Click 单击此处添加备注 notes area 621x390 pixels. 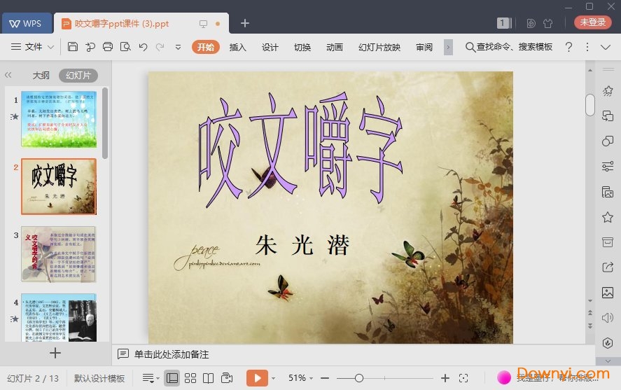click(171, 354)
